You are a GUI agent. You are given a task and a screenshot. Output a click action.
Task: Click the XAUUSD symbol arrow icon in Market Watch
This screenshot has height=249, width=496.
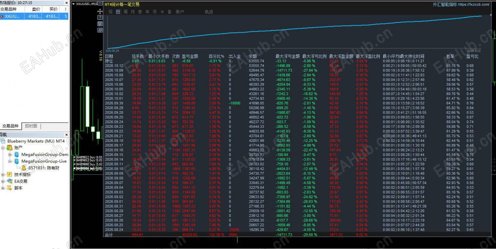[x=2, y=16]
